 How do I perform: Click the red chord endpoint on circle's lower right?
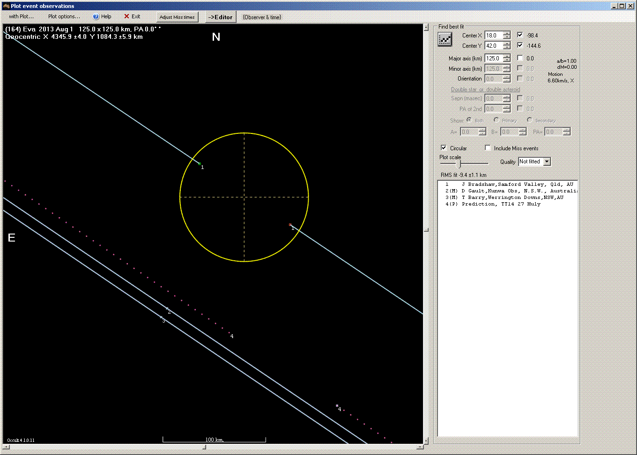290,225
